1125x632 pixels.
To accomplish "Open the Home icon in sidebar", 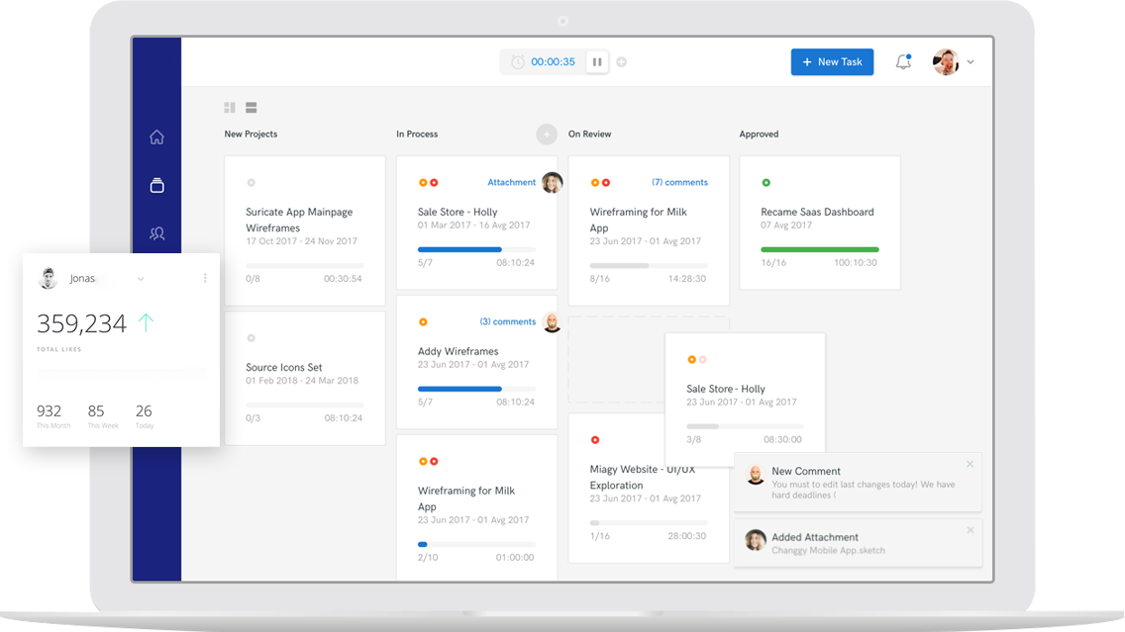I will tap(156, 137).
